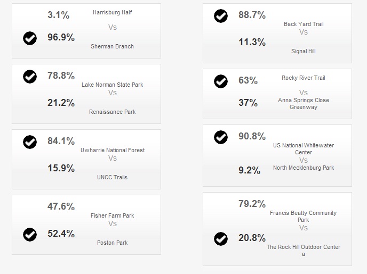Click the 47.6% result for Fisher Farm Park
This screenshot has height=274, width=367.
[x=61, y=206]
